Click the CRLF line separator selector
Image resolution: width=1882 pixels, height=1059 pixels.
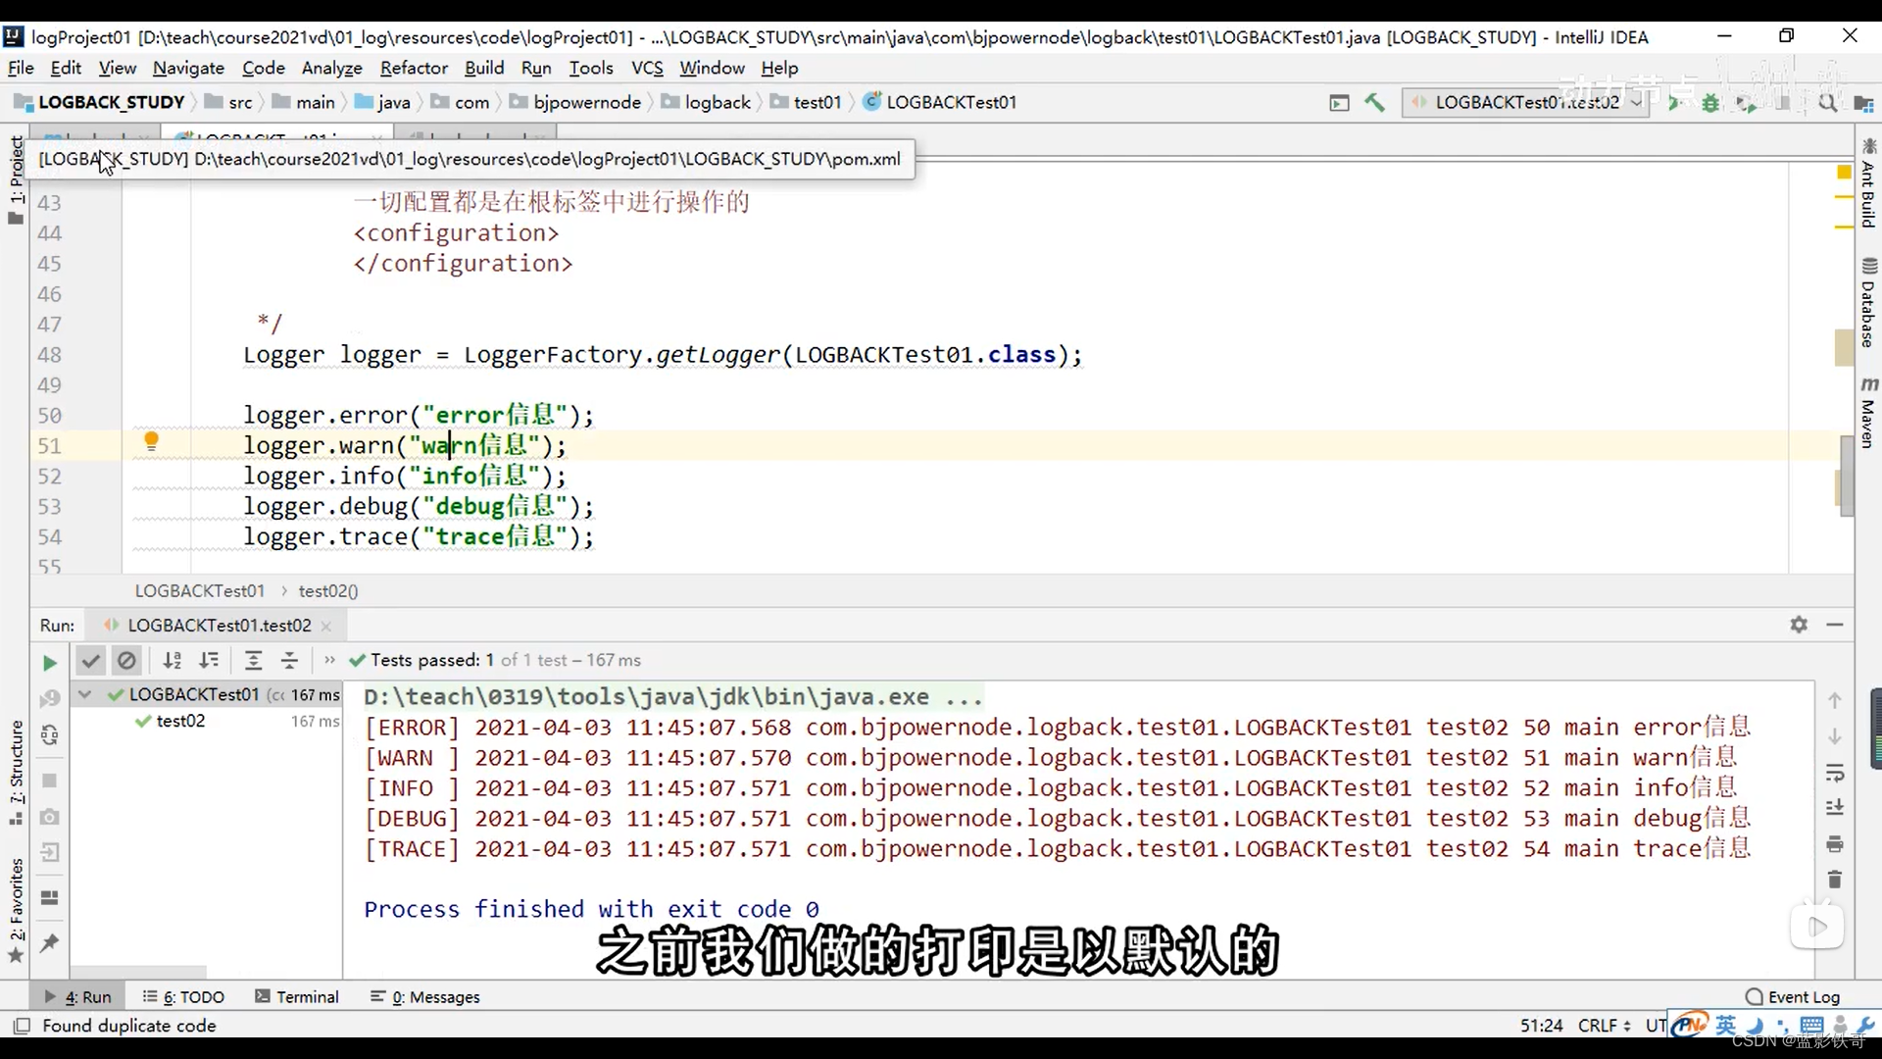[1604, 1026]
